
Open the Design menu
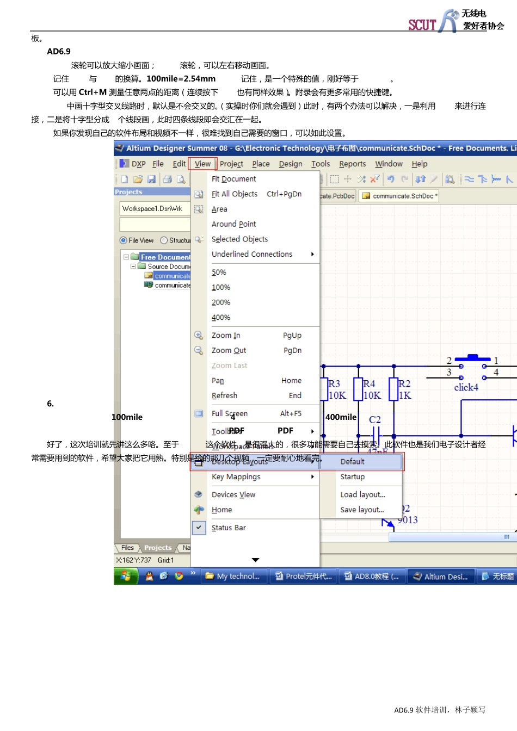291,164
